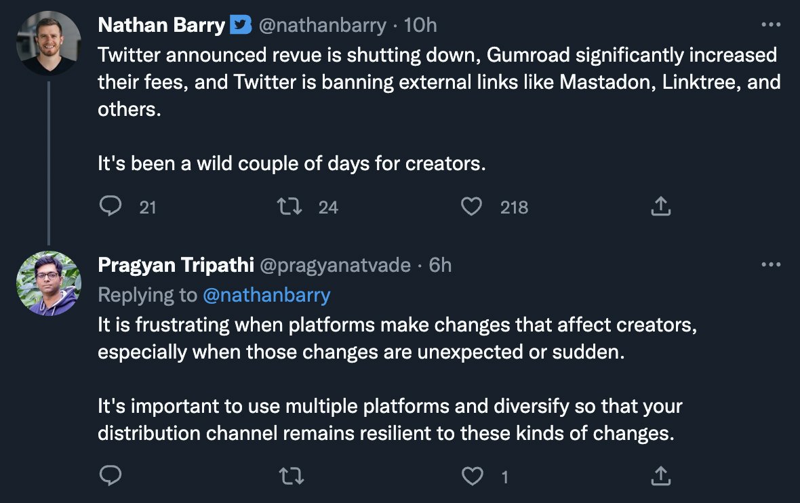Reply to Pragyan Tripathi's tweet
This screenshot has width=800, height=503.
(111, 475)
